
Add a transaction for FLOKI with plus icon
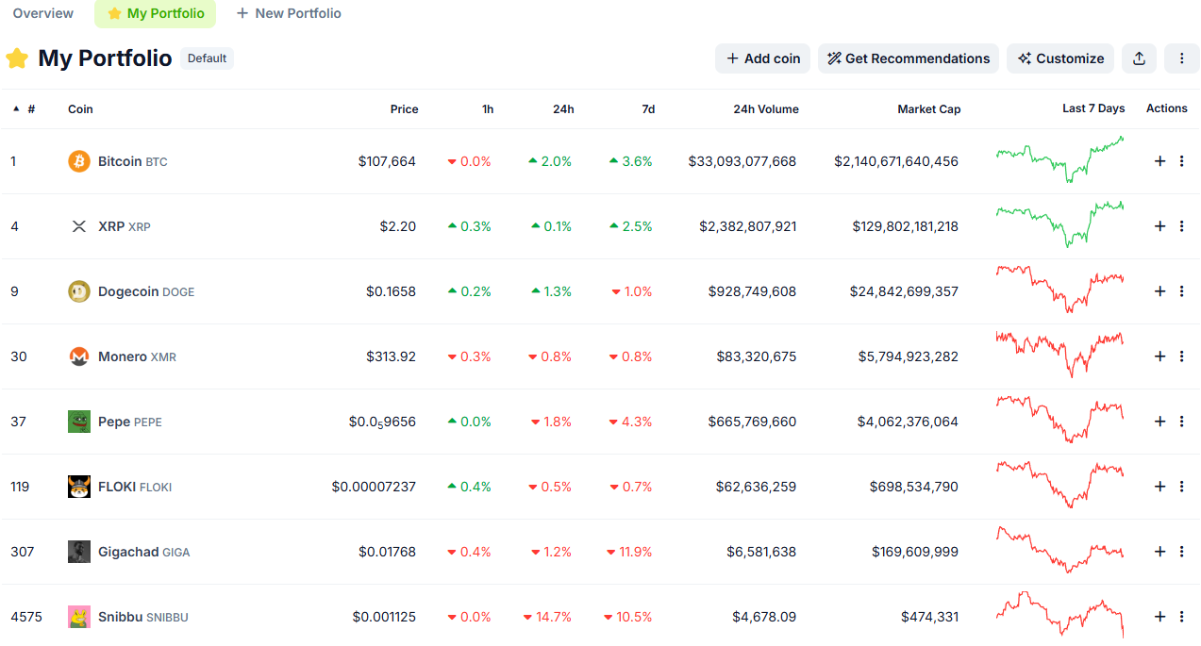[x=1160, y=487]
